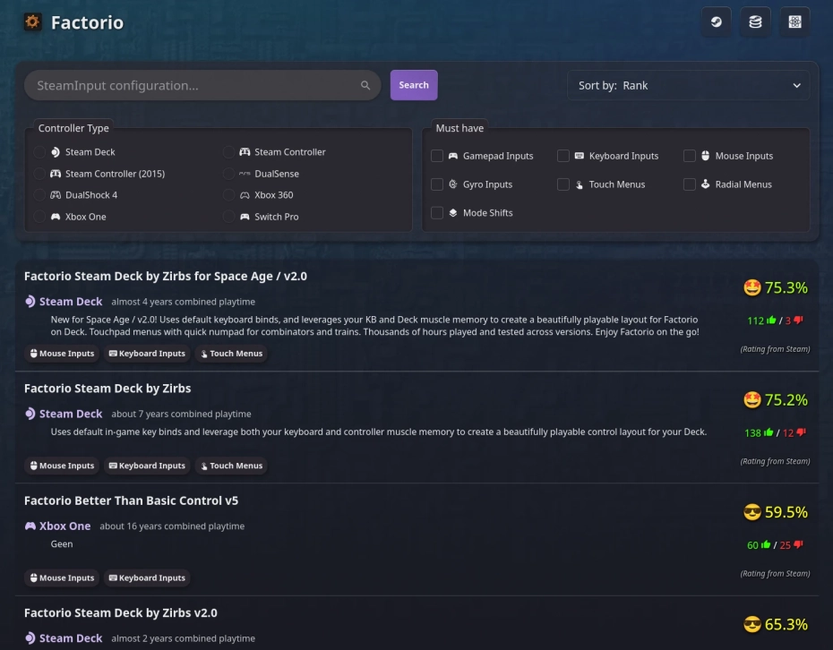Click the magnifier icon in search field
The height and width of the screenshot is (650, 833).
[365, 86]
